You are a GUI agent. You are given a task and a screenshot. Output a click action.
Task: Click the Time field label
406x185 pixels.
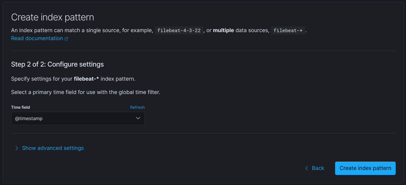click(20, 107)
